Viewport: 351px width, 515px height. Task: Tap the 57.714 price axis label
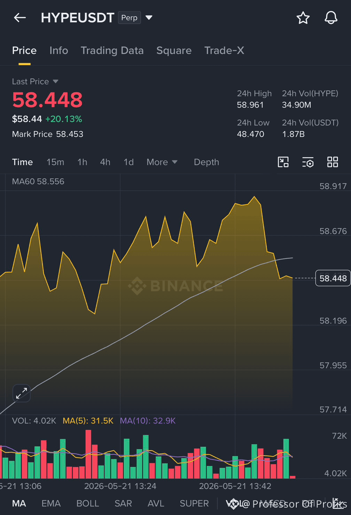[333, 410]
